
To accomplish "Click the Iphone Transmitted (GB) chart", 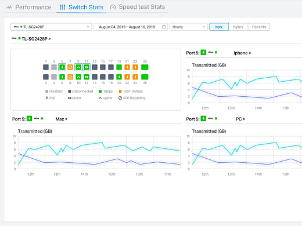I will [x=247, y=86].
